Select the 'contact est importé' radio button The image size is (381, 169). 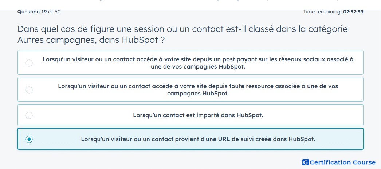pos(29,115)
